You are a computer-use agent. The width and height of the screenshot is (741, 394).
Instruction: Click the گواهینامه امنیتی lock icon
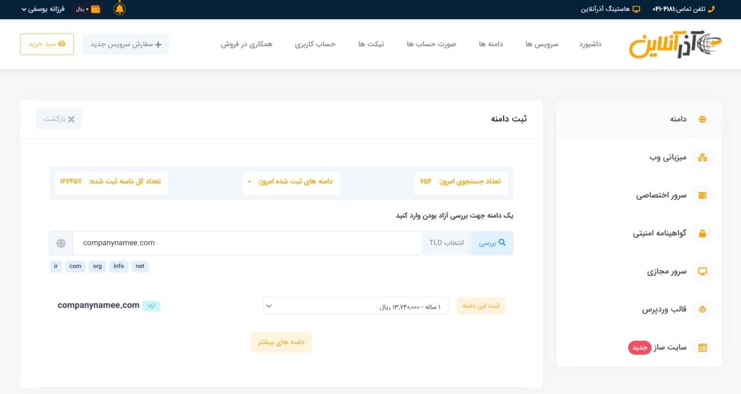[702, 233]
